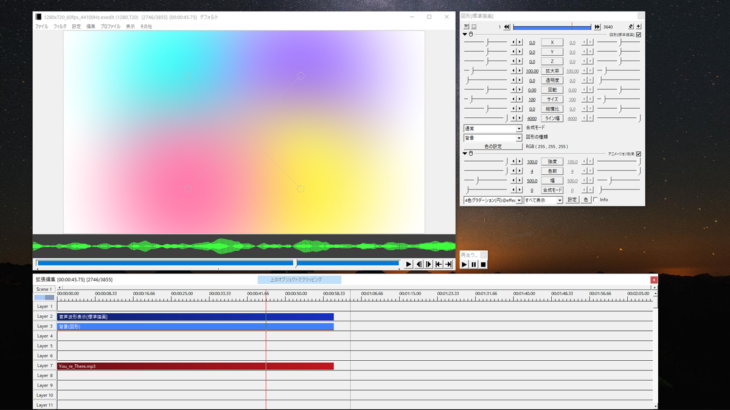Click the X parameter button
Screen dimensions: 730x410
point(552,43)
